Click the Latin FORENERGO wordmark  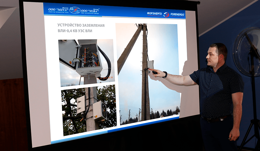(177, 15)
